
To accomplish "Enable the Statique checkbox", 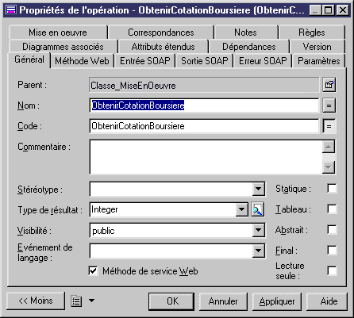I will (332, 189).
